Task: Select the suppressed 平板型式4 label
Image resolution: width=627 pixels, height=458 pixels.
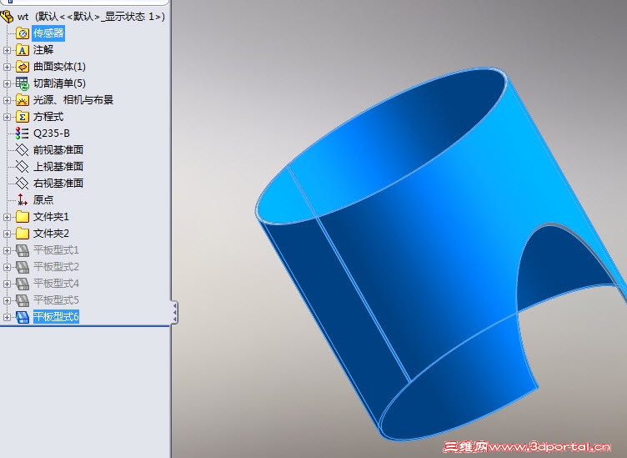Action: click(56, 284)
